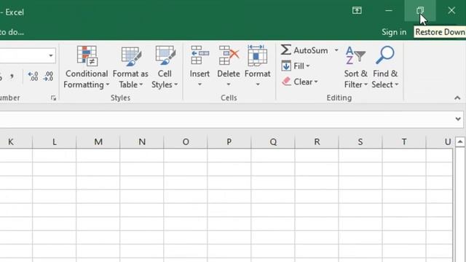Image resolution: width=466 pixels, height=262 pixels.
Task: Open the Sort & Filter menu
Action: tap(355, 67)
